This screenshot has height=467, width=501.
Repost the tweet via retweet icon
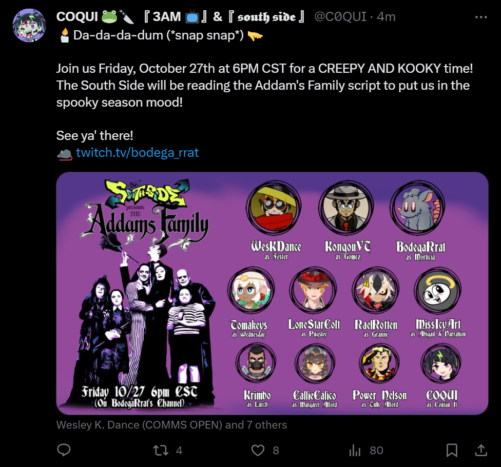[x=160, y=451]
